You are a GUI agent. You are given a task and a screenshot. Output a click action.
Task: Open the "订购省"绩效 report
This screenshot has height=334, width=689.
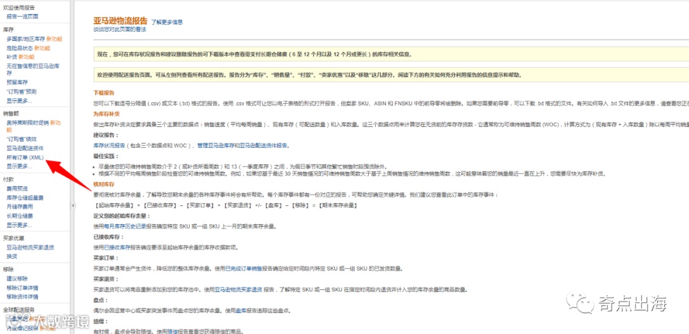[22, 139]
